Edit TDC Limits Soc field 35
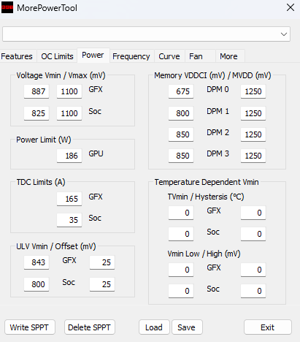 [69, 220]
